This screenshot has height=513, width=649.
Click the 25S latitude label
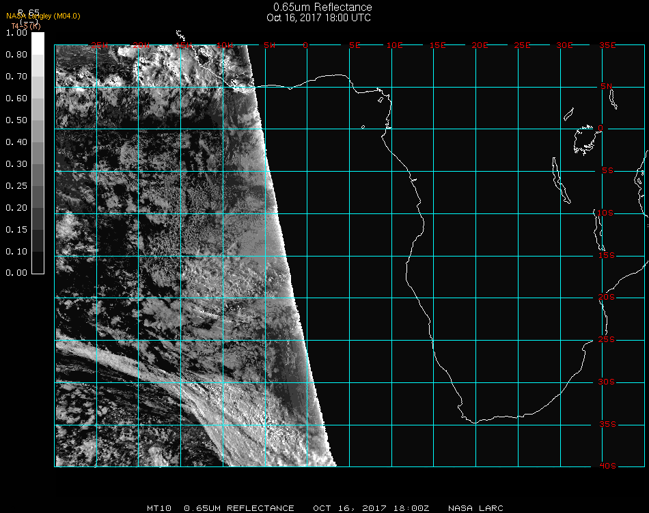pos(607,340)
